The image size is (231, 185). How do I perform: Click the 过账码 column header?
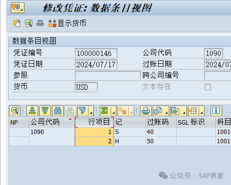pos(161,122)
